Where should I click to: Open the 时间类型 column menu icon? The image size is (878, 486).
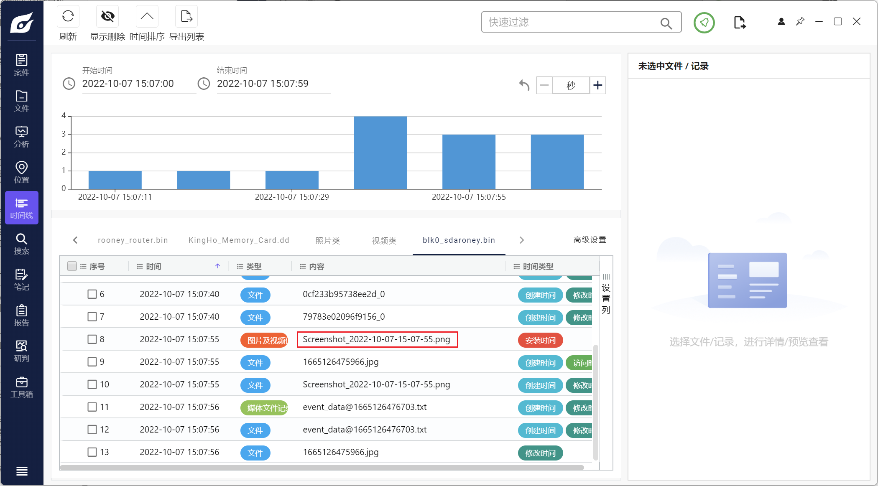pyautogui.click(x=516, y=267)
